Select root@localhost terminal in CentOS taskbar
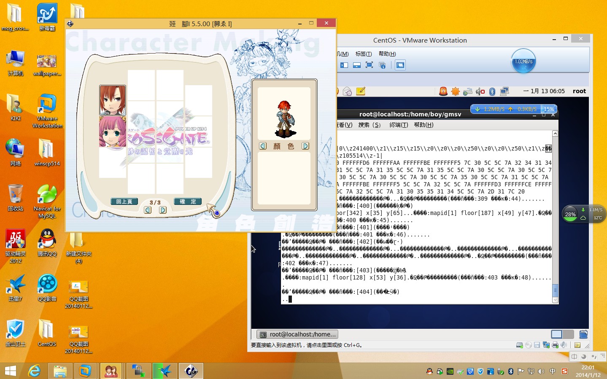The height and width of the screenshot is (379, 607). (298, 334)
